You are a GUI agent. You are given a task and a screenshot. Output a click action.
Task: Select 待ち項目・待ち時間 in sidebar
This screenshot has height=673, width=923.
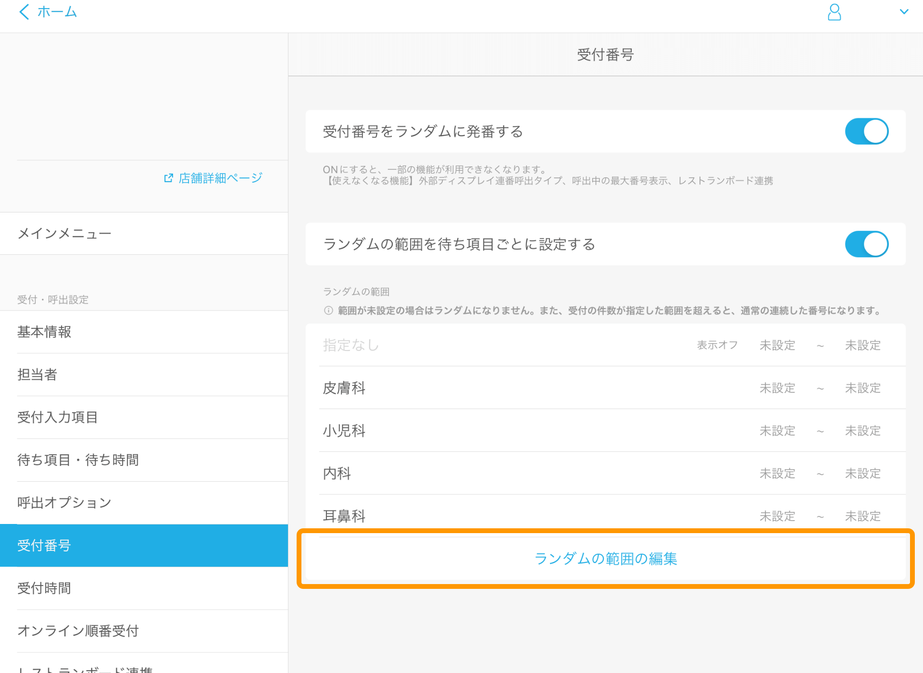144,460
